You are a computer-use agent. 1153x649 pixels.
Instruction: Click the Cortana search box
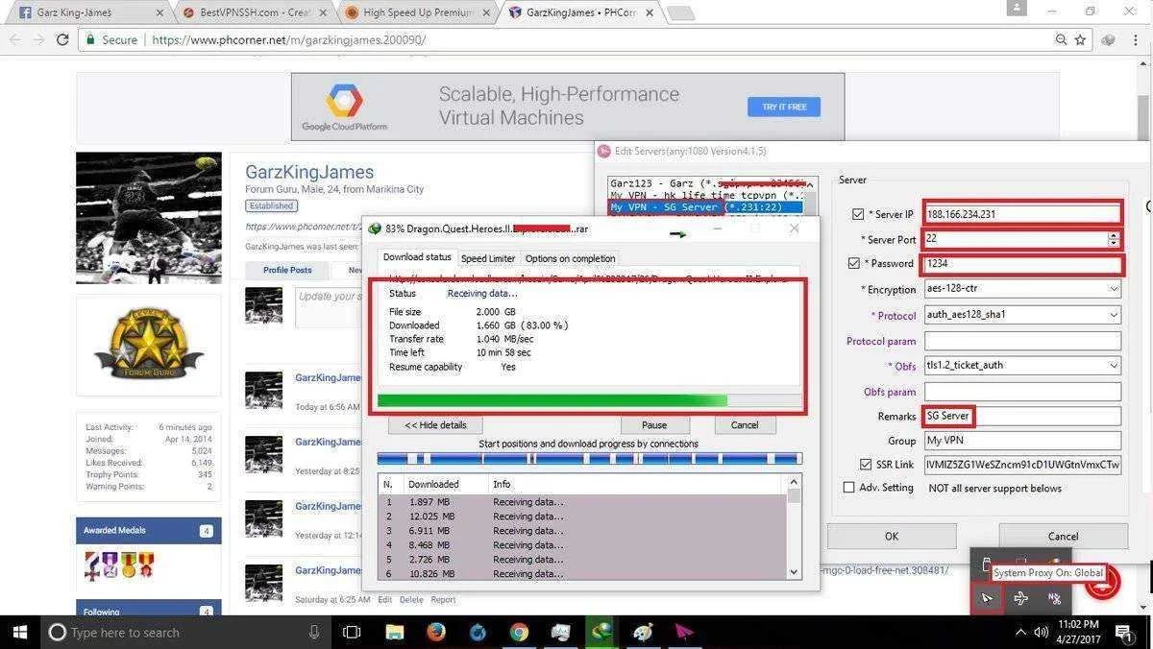click(187, 632)
